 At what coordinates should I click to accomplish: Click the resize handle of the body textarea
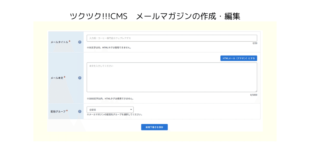click(256, 91)
